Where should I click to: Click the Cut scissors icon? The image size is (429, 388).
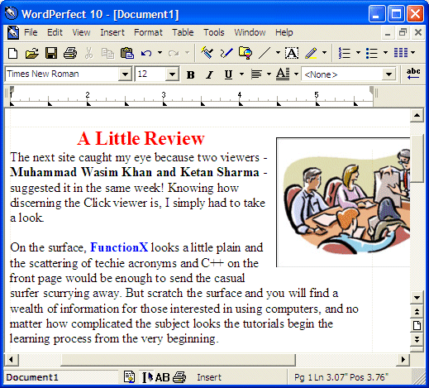88,53
